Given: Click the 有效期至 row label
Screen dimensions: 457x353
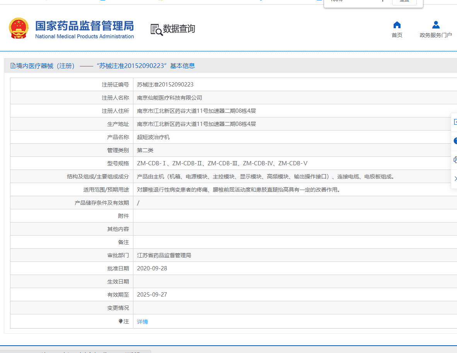Looking at the screenshot, I should (118, 295).
